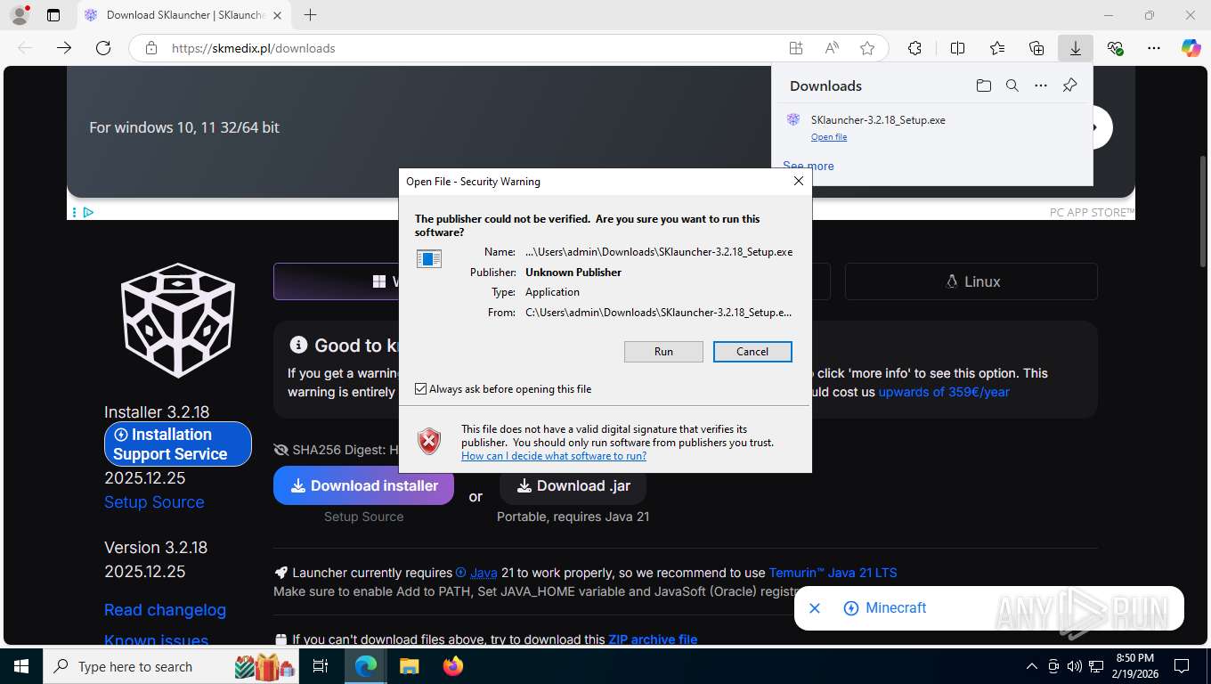
Task: Open 'upwards of 359€/year' link
Action: click(x=944, y=392)
